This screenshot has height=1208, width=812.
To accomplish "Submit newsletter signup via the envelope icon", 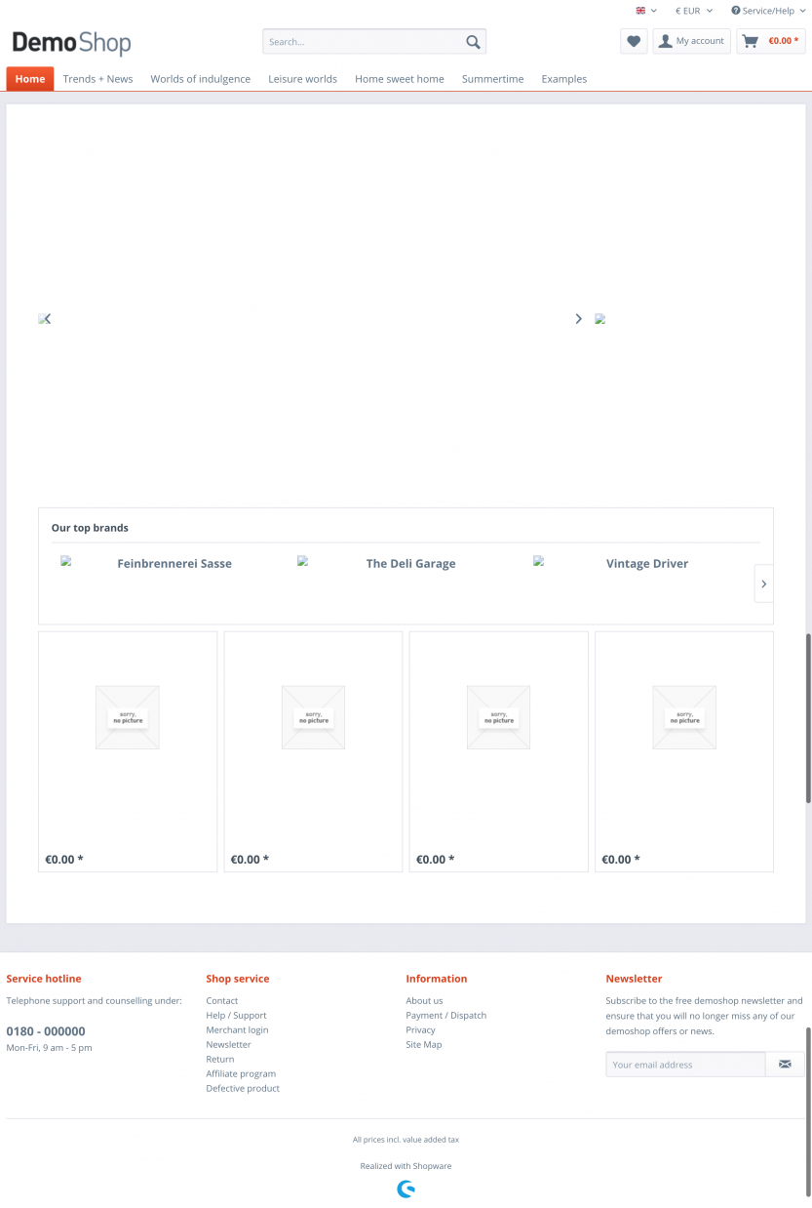I will coord(785,1064).
